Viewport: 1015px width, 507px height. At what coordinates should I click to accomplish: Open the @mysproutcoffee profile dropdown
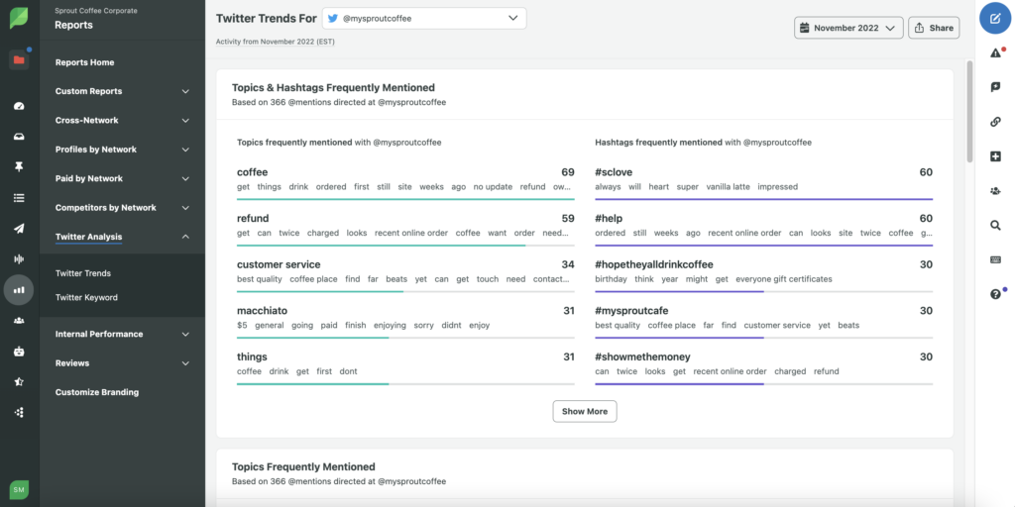(424, 18)
